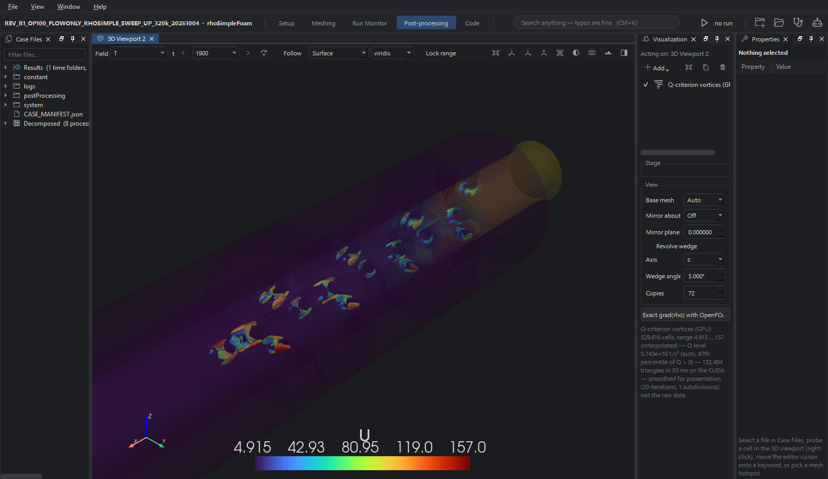Open the Code tab

472,23
